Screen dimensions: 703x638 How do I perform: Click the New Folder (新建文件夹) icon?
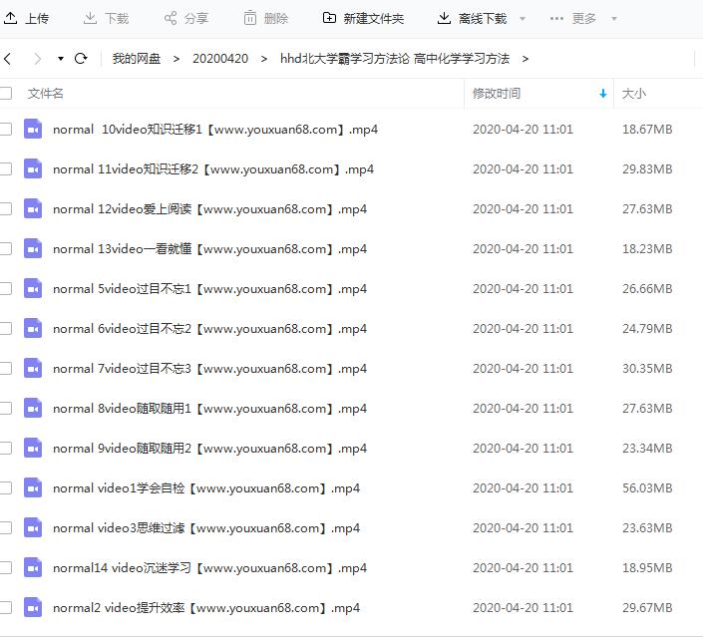click(x=329, y=18)
